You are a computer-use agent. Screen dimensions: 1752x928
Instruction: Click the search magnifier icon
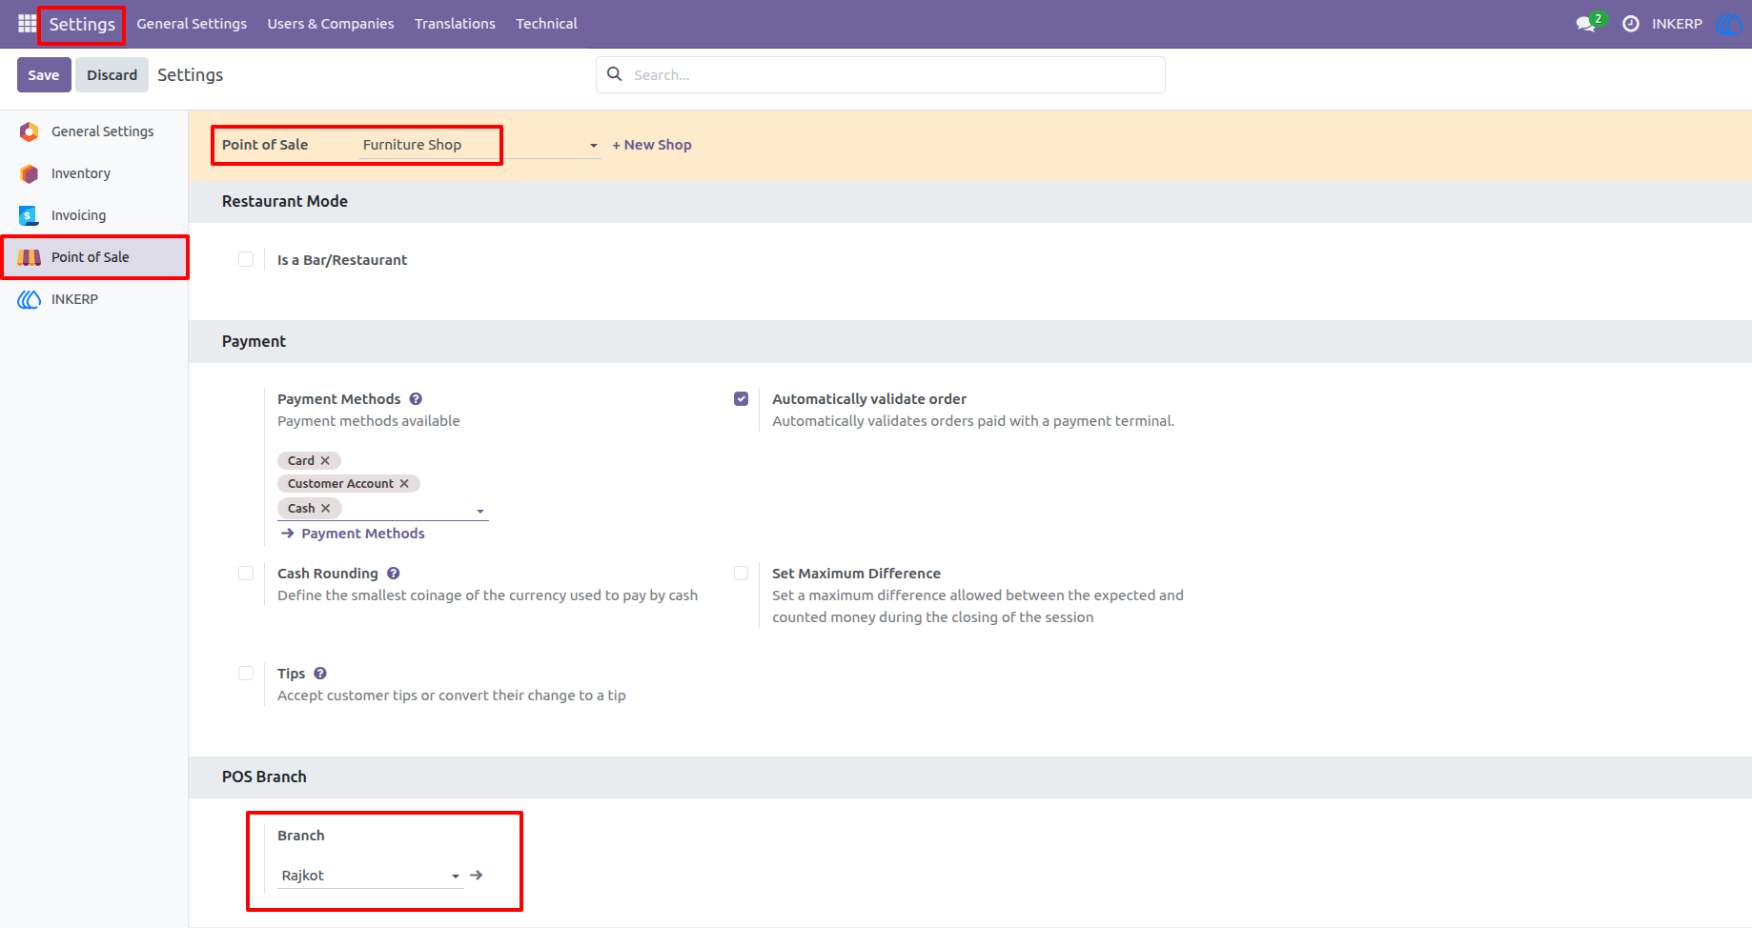pos(615,74)
